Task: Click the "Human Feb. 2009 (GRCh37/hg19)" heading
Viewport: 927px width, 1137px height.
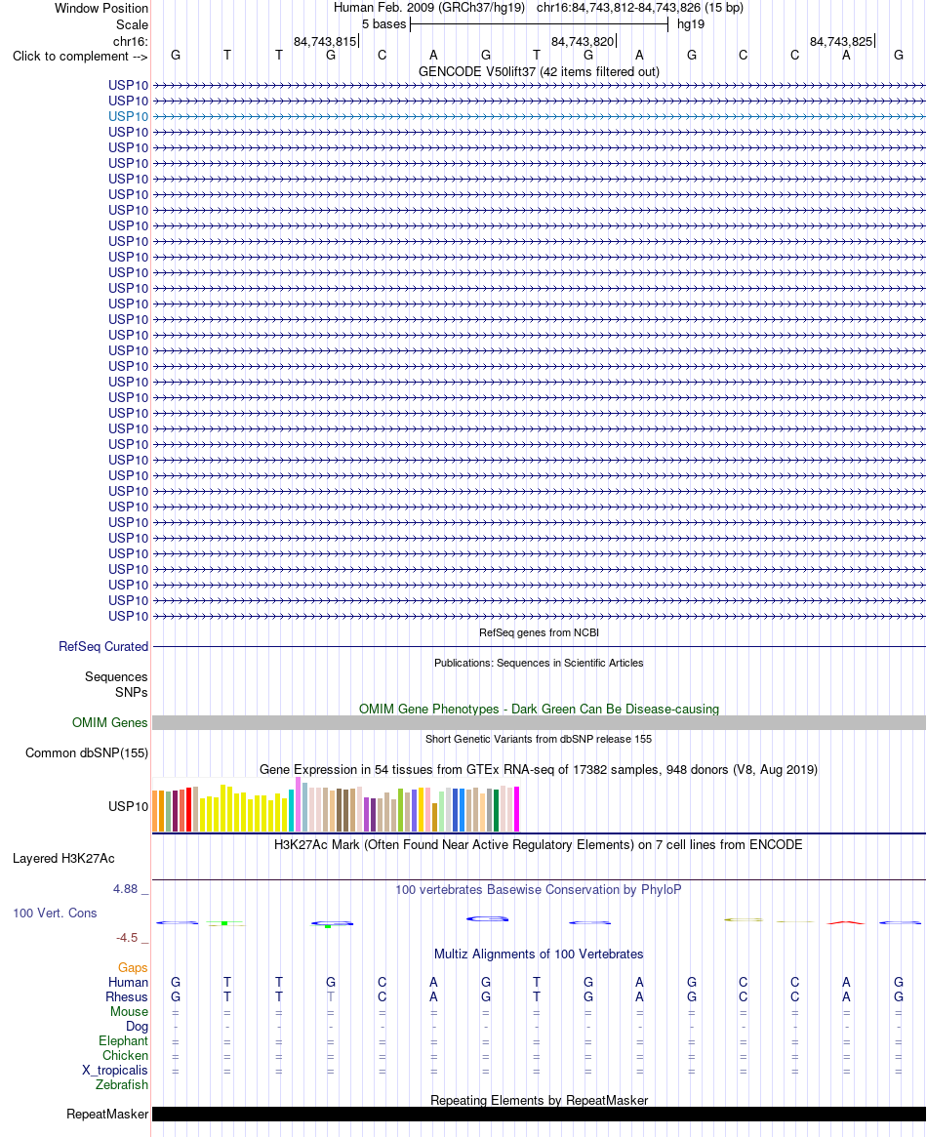Action: point(429,8)
